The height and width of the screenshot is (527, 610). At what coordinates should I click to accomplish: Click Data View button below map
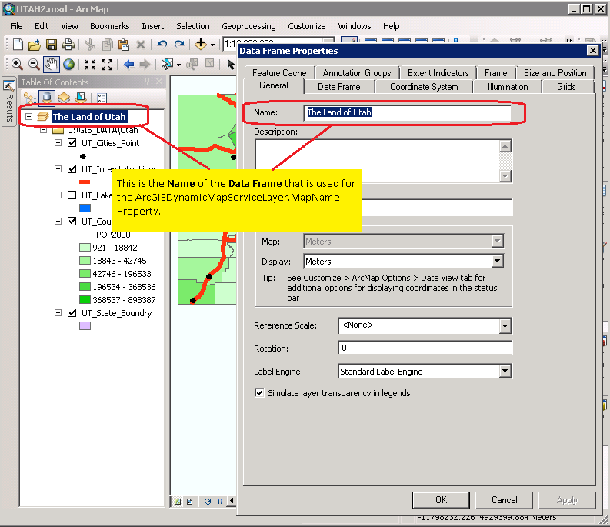pos(178,502)
